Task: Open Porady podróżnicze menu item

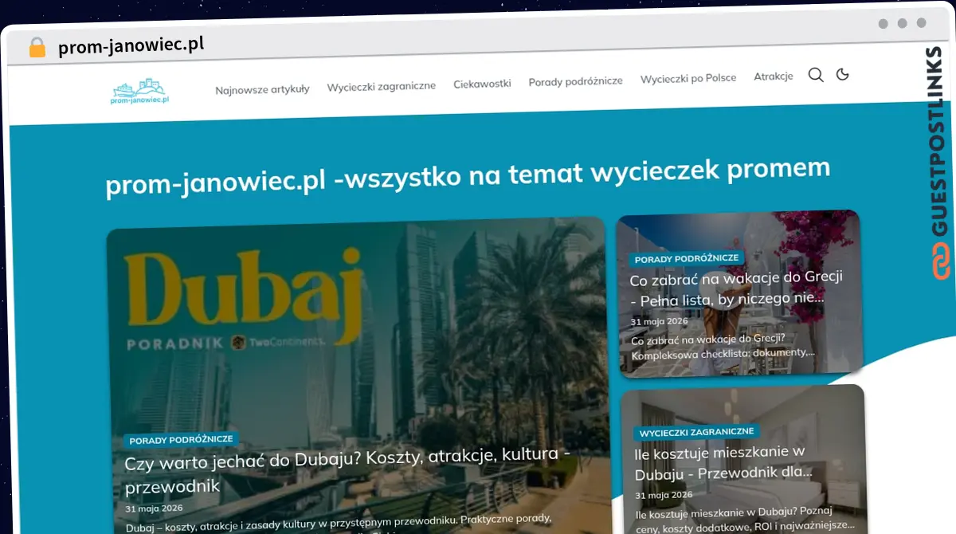Action: pyautogui.click(x=575, y=81)
